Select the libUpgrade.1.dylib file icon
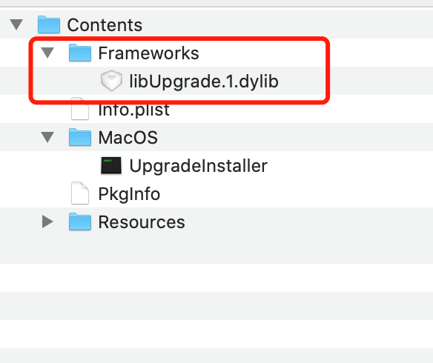 [x=111, y=81]
